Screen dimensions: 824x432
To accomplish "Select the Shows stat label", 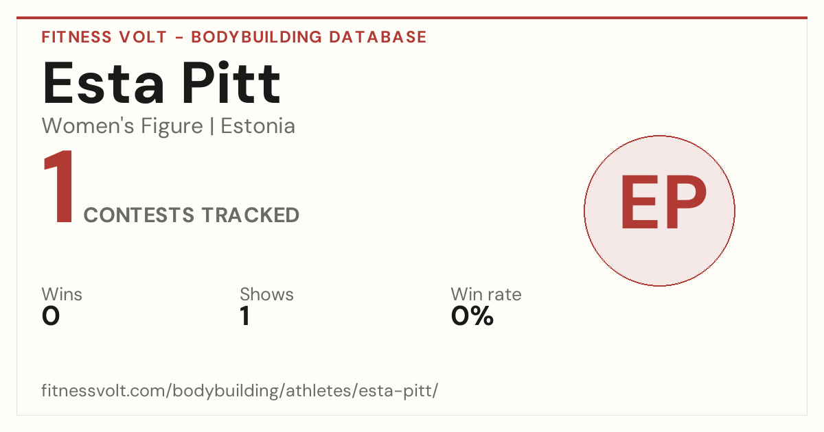I will (266, 295).
